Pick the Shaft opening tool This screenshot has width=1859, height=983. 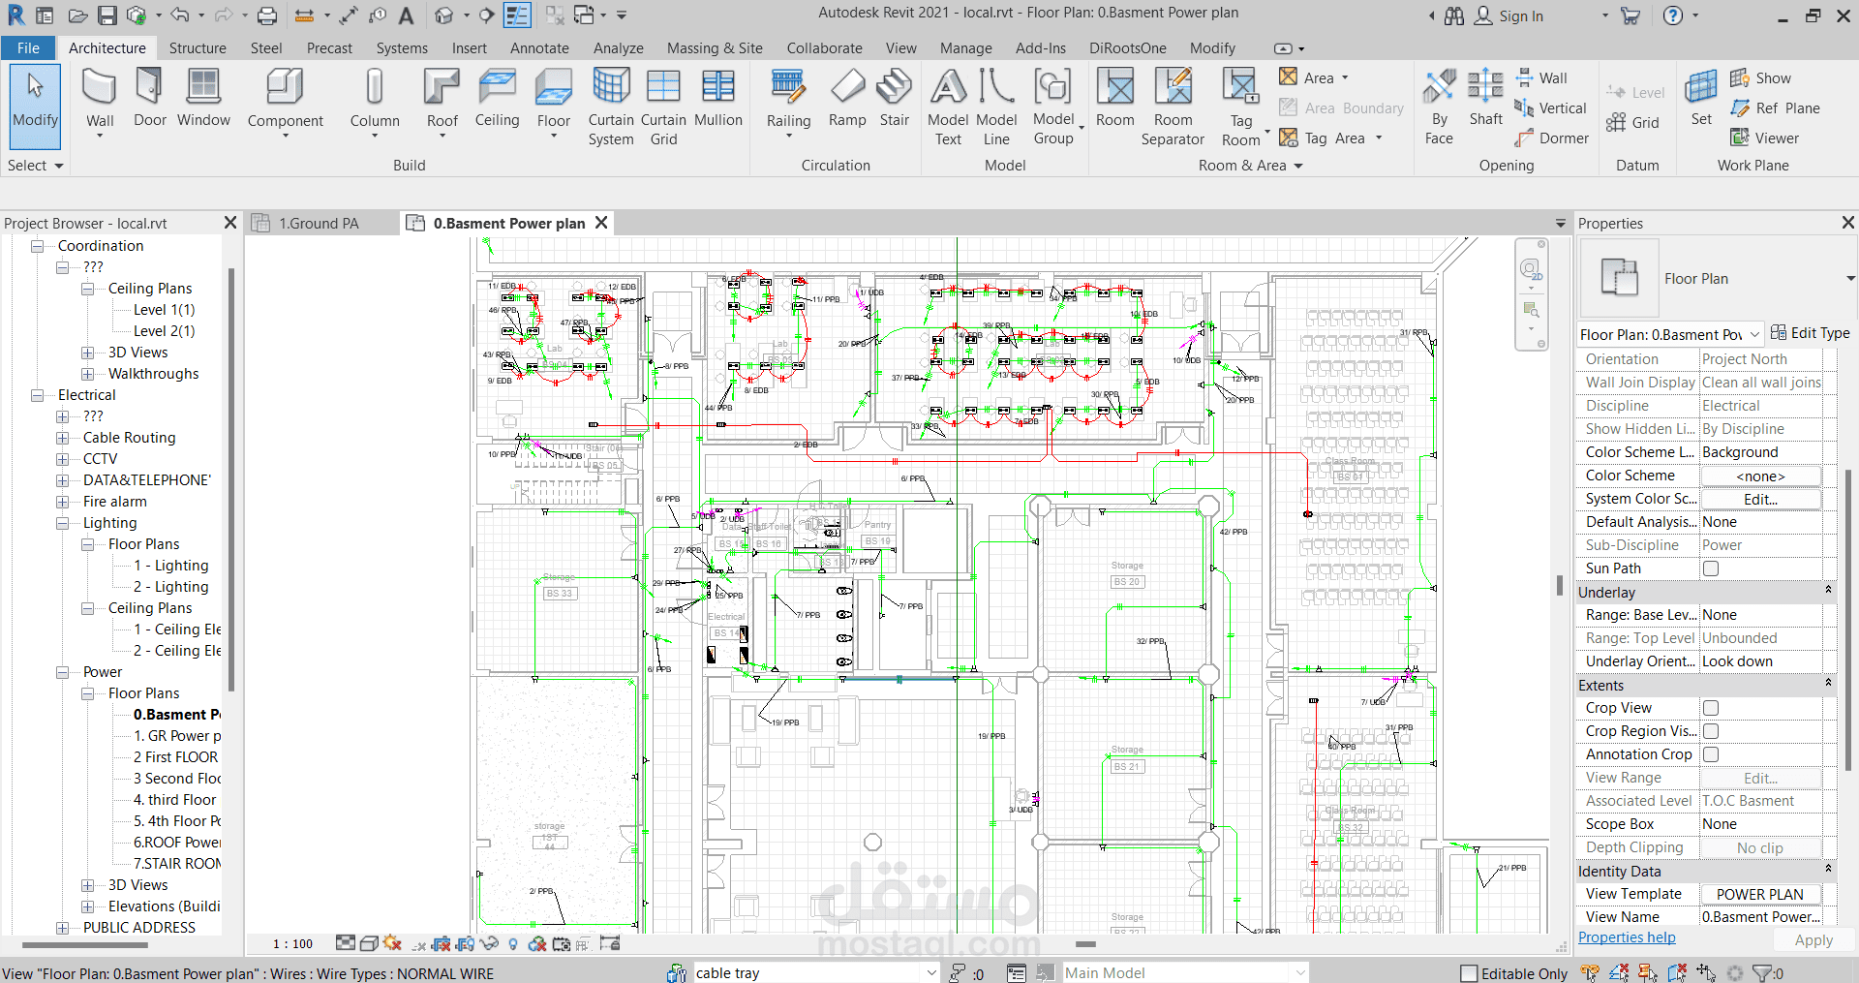(1485, 99)
